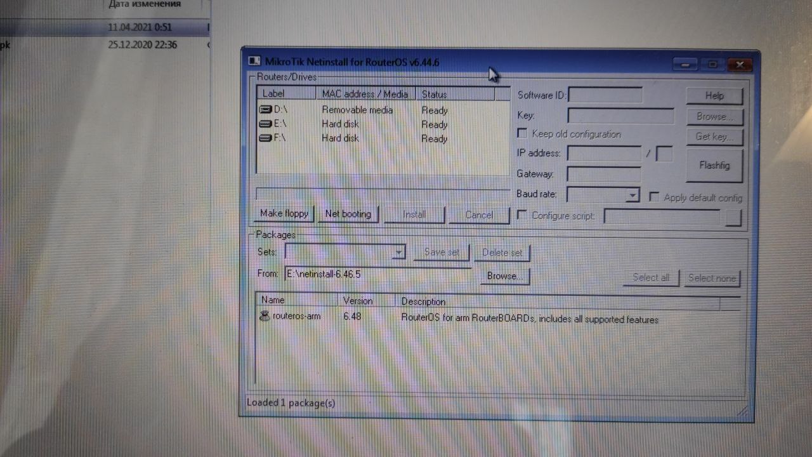
Task: Click MAC address / Media column header
Action: coord(365,94)
